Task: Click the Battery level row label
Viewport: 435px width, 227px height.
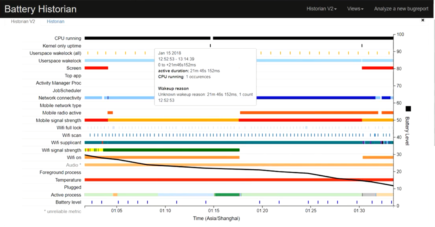Action: [68, 202]
